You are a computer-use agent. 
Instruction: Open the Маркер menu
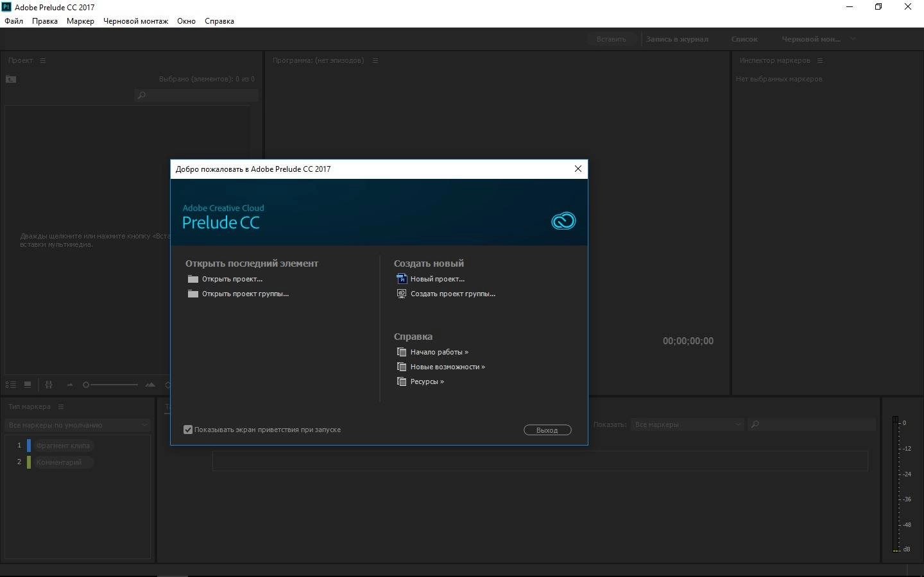80,21
